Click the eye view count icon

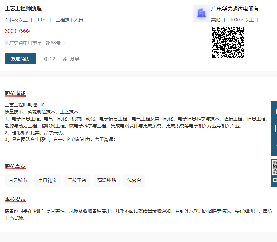pos(46,59)
